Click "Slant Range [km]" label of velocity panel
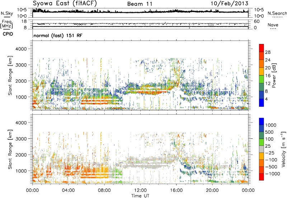Image resolution: width=287 pixels, height=198 pixels. point(10,149)
